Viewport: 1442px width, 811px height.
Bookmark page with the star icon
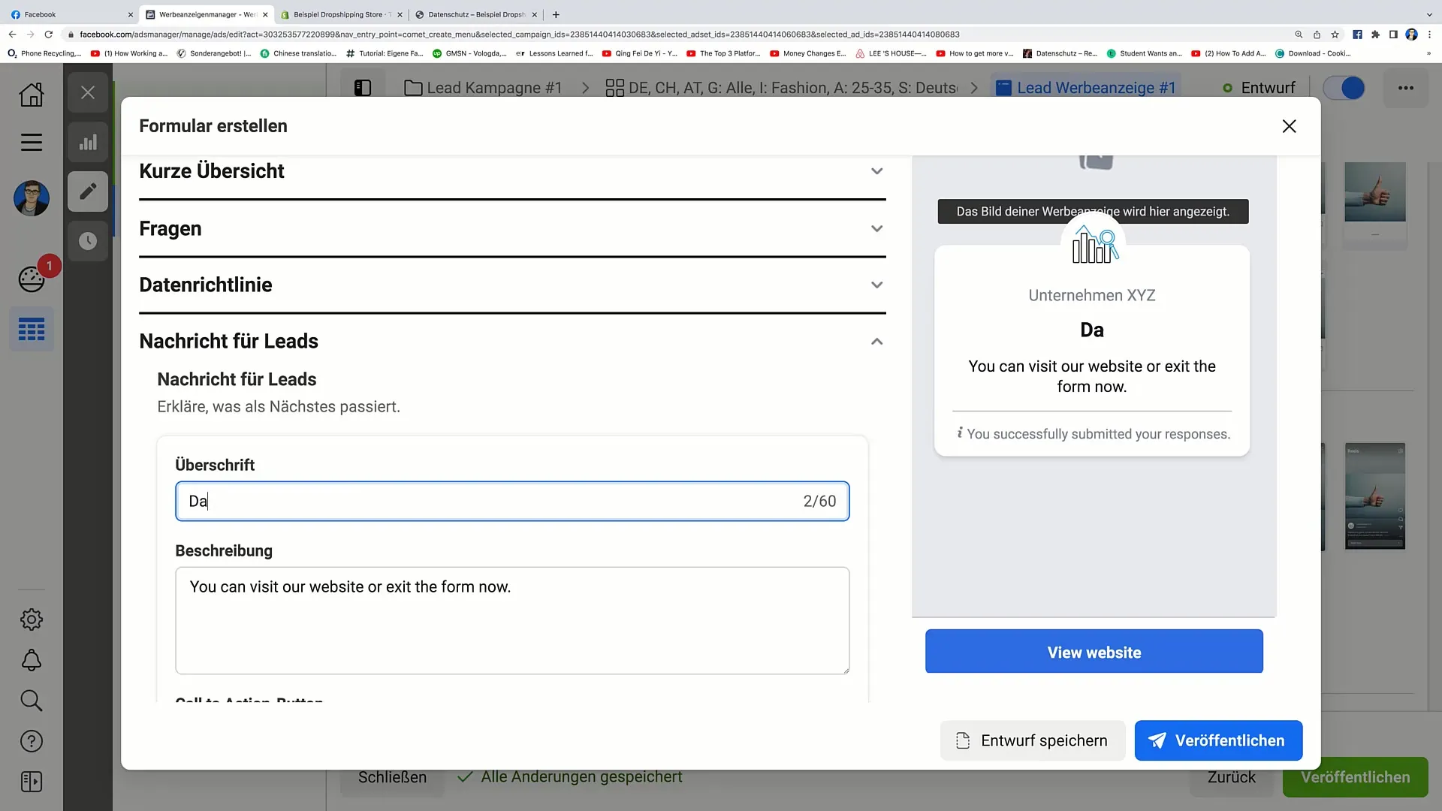click(1335, 35)
